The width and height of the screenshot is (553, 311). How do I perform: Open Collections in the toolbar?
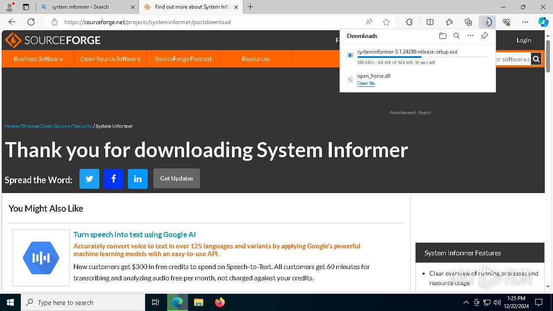coord(468,22)
